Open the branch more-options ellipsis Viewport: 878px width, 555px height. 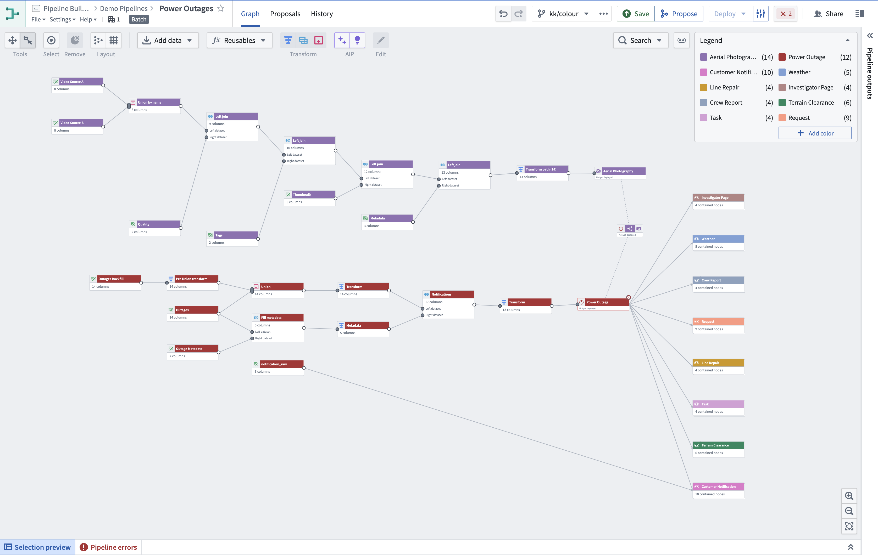[x=603, y=14]
